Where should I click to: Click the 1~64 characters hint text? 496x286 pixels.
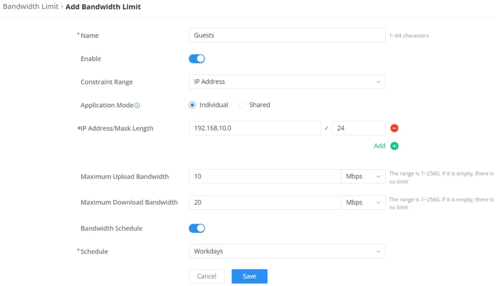pos(409,36)
